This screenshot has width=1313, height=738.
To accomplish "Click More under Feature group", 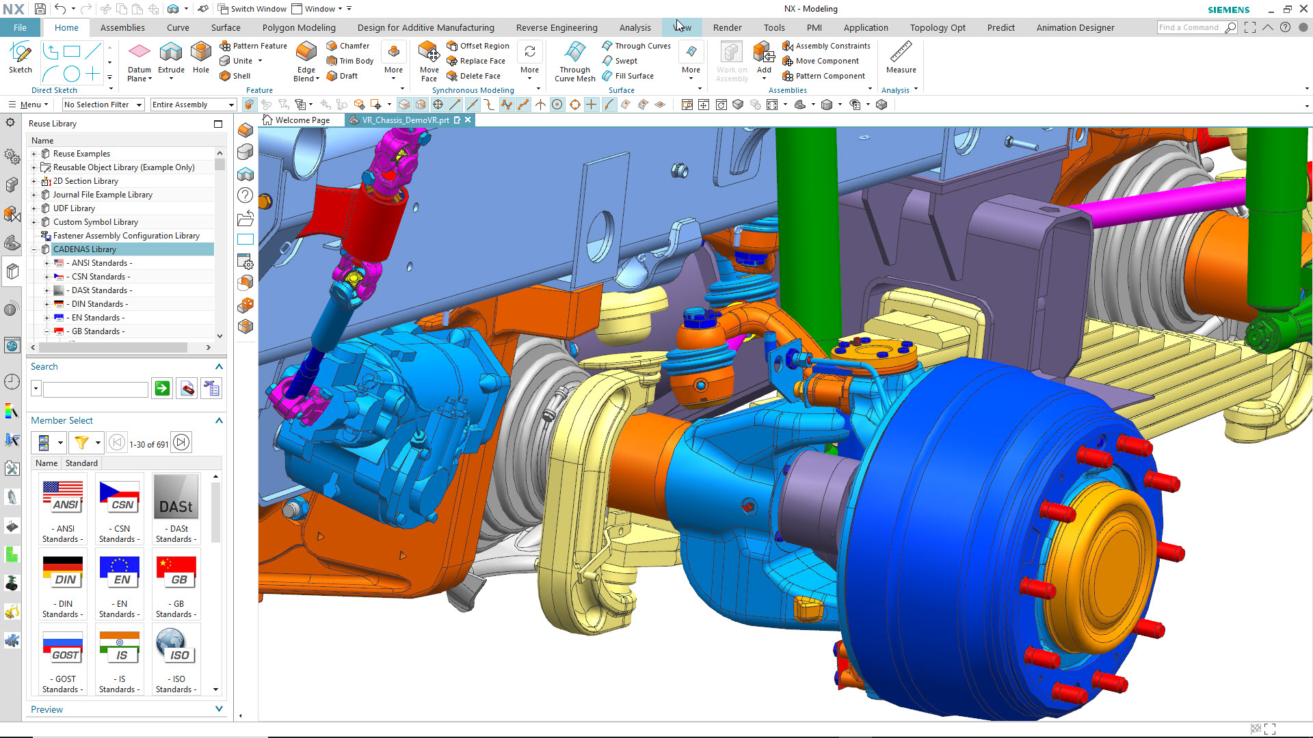I will pyautogui.click(x=393, y=61).
